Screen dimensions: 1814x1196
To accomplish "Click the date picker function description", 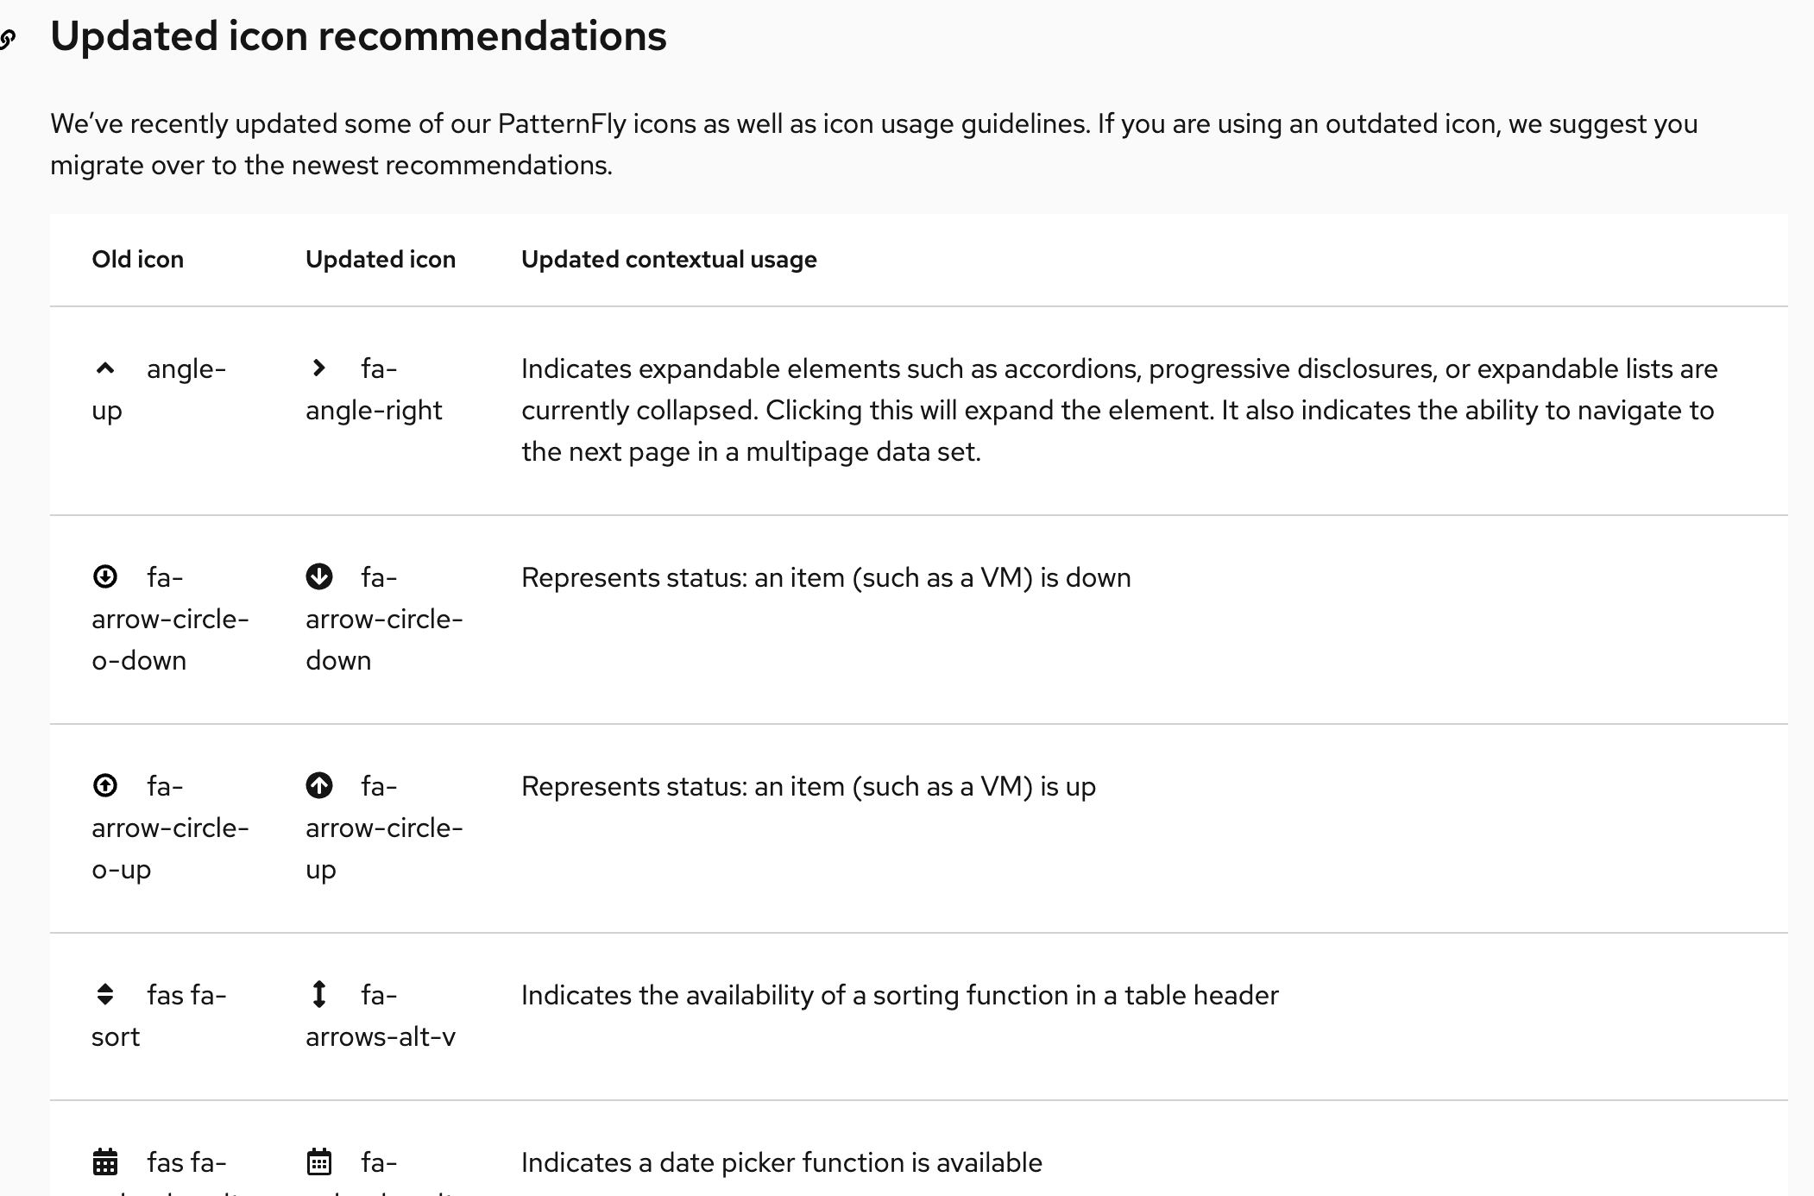I will point(782,1162).
